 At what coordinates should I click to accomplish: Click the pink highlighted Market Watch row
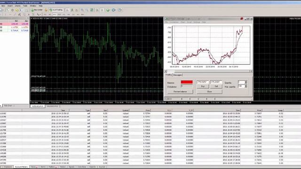(x=15, y=24)
